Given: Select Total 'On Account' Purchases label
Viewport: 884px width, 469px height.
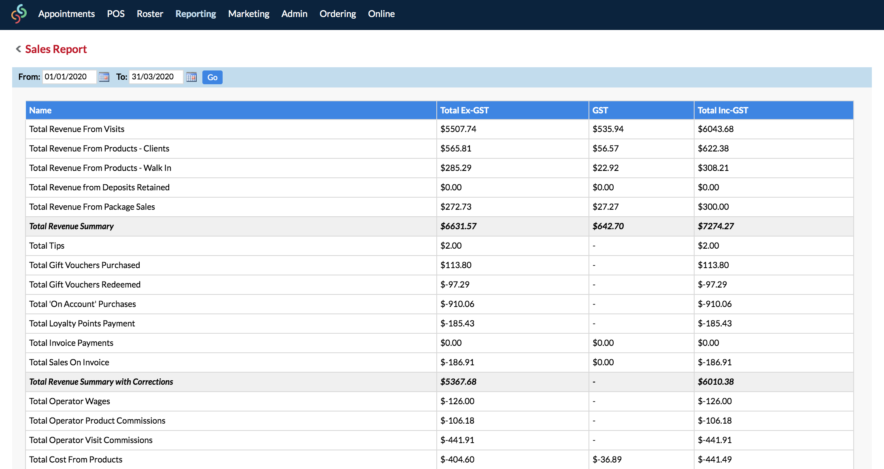Looking at the screenshot, I should [x=82, y=304].
